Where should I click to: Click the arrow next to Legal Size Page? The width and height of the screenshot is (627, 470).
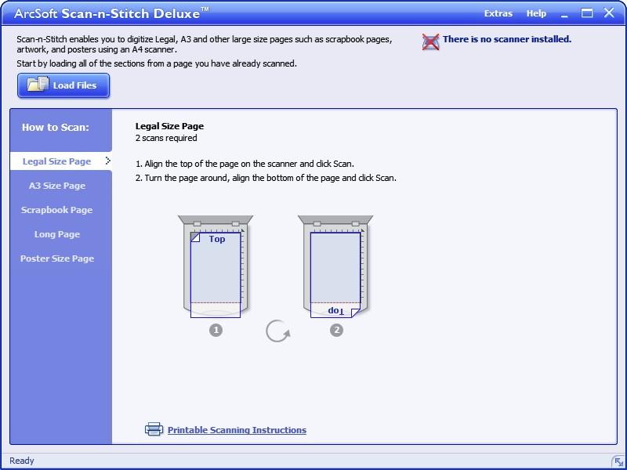(x=107, y=161)
